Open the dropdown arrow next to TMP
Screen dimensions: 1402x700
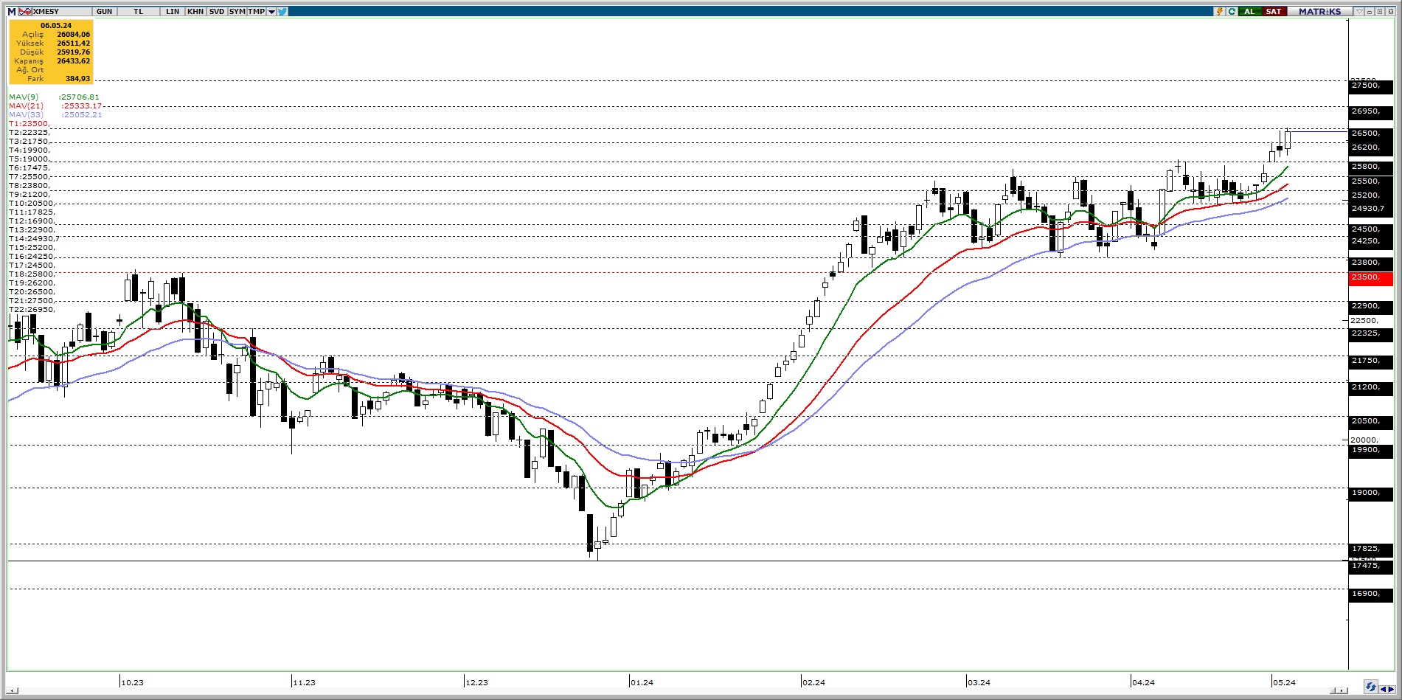[271, 11]
